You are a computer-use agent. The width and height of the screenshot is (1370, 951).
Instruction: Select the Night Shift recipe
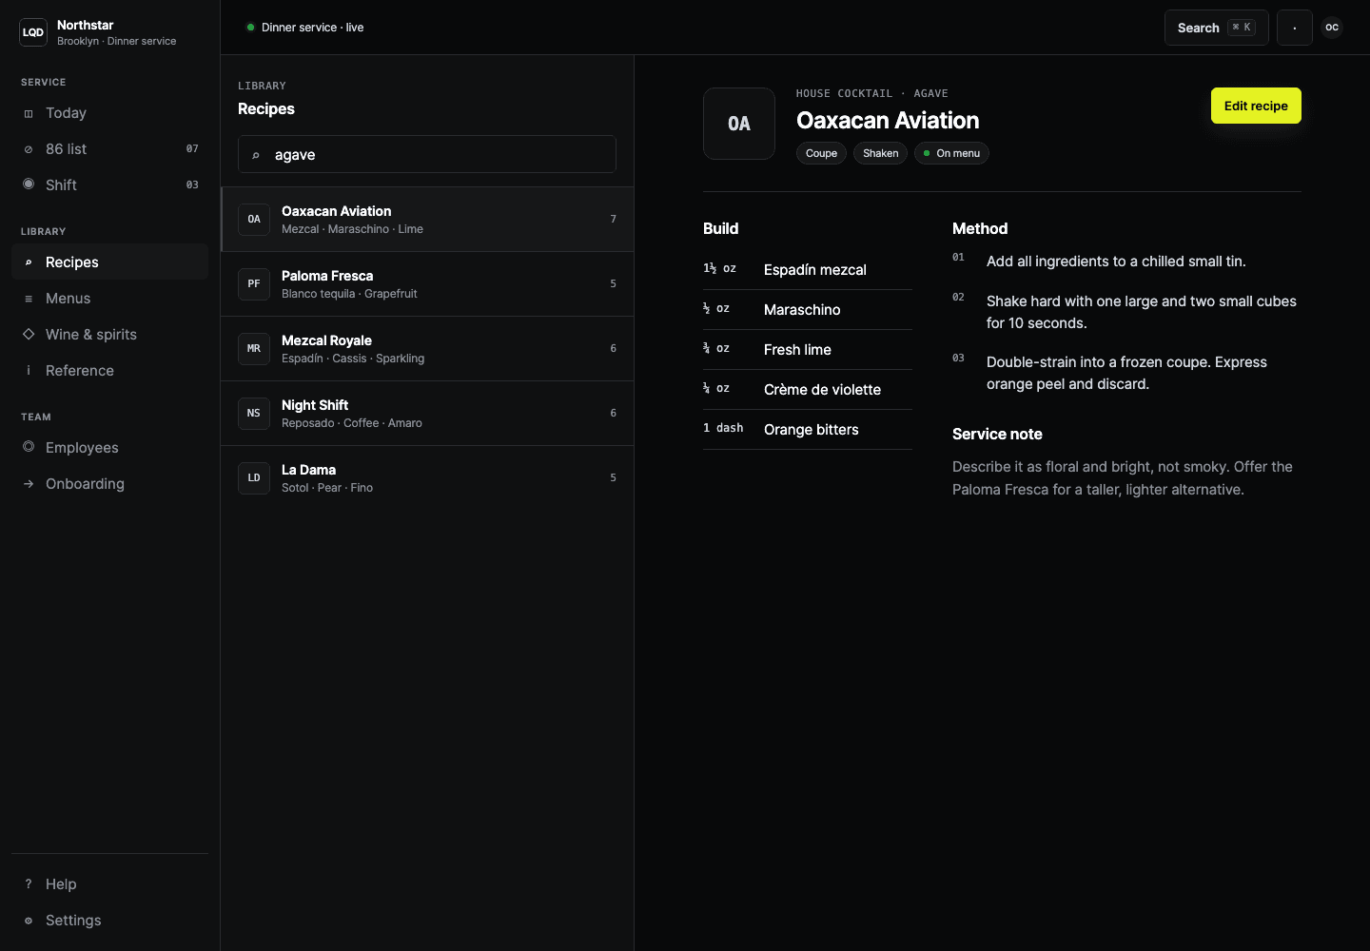click(x=427, y=414)
